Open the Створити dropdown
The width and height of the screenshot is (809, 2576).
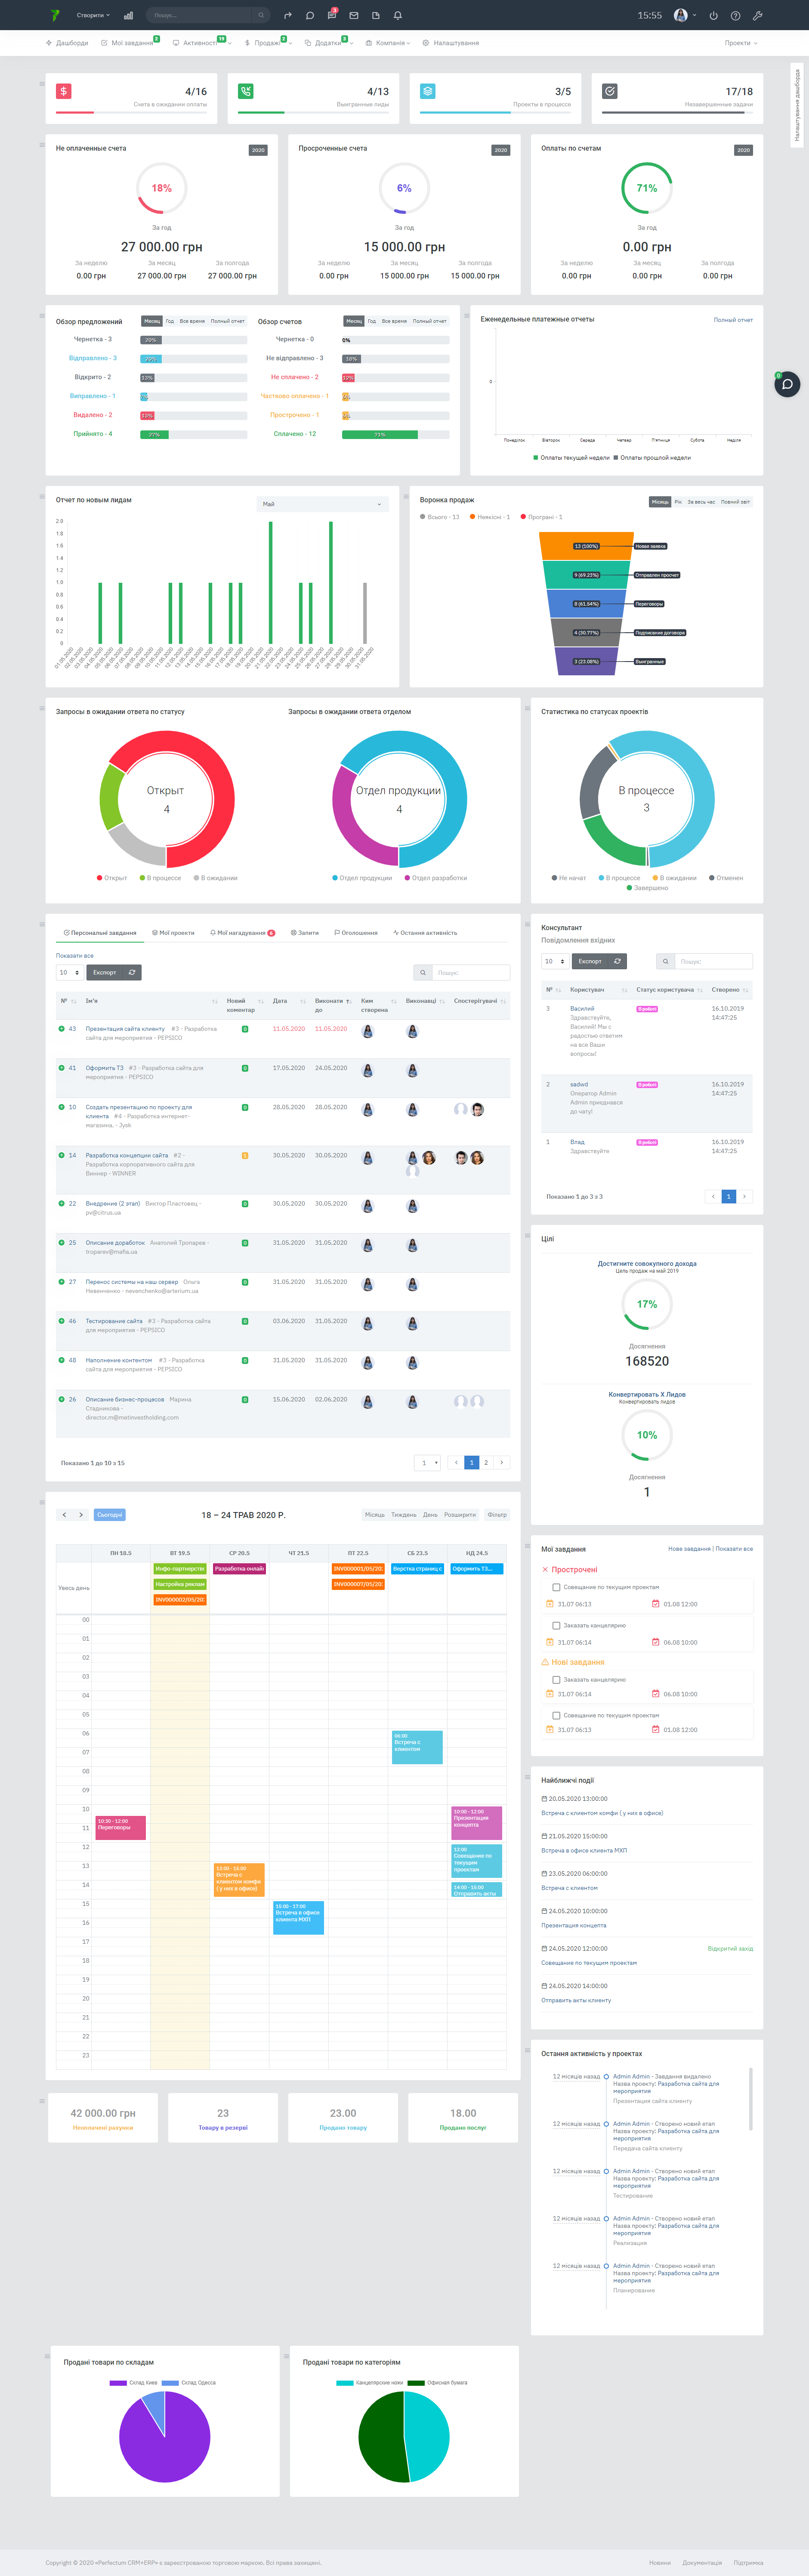(x=93, y=15)
